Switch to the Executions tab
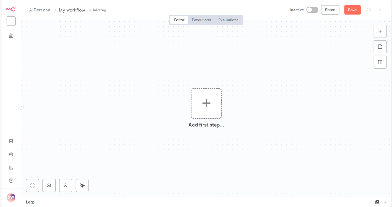Viewport: 392px width, 207px height. [201, 20]
